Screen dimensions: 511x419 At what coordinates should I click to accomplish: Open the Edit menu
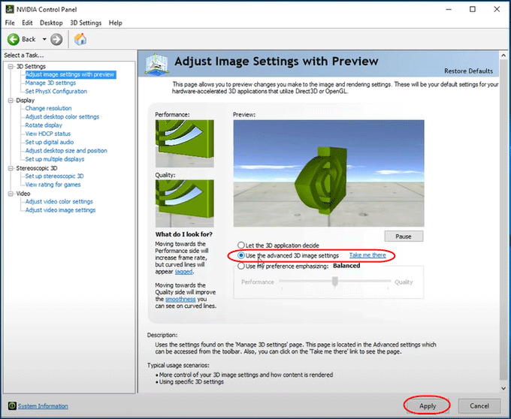[27, 23]
